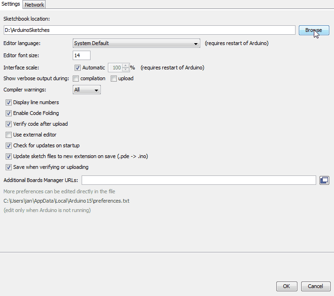Screen dimensions: 334x296
Task: Open the Additional Boards Manager URLs editor icon
Action: coord(324,180)
